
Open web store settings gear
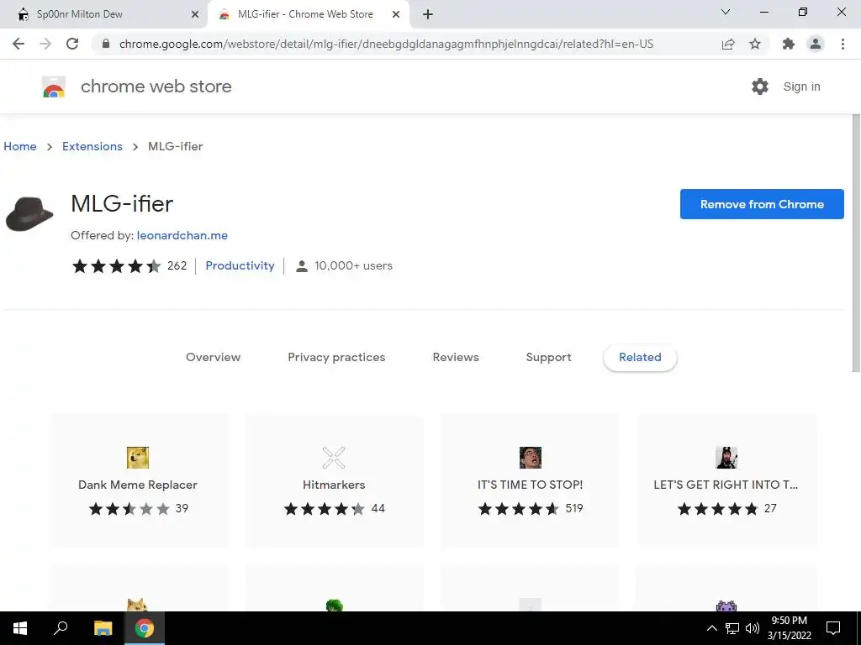(x=760, y=87)
